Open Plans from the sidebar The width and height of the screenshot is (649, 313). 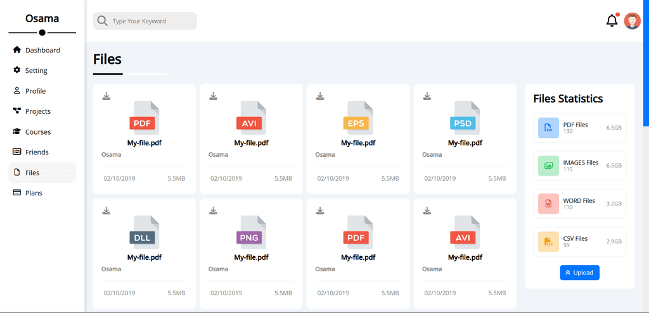[x=42, y=193]
